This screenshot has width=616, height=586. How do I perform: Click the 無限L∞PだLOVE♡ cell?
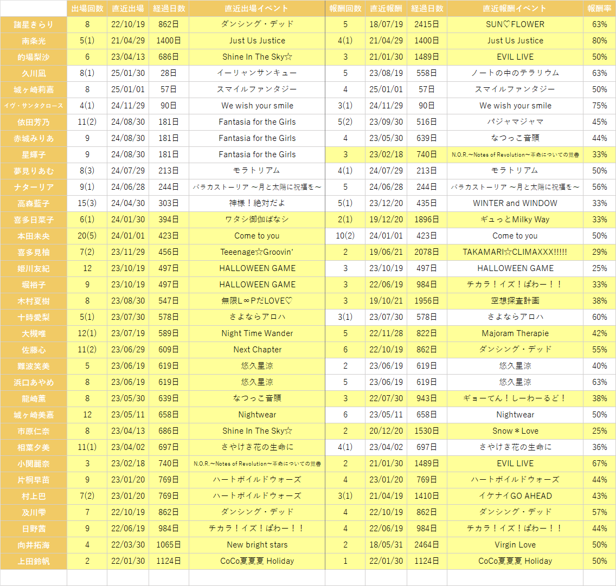tap(257, 301)
